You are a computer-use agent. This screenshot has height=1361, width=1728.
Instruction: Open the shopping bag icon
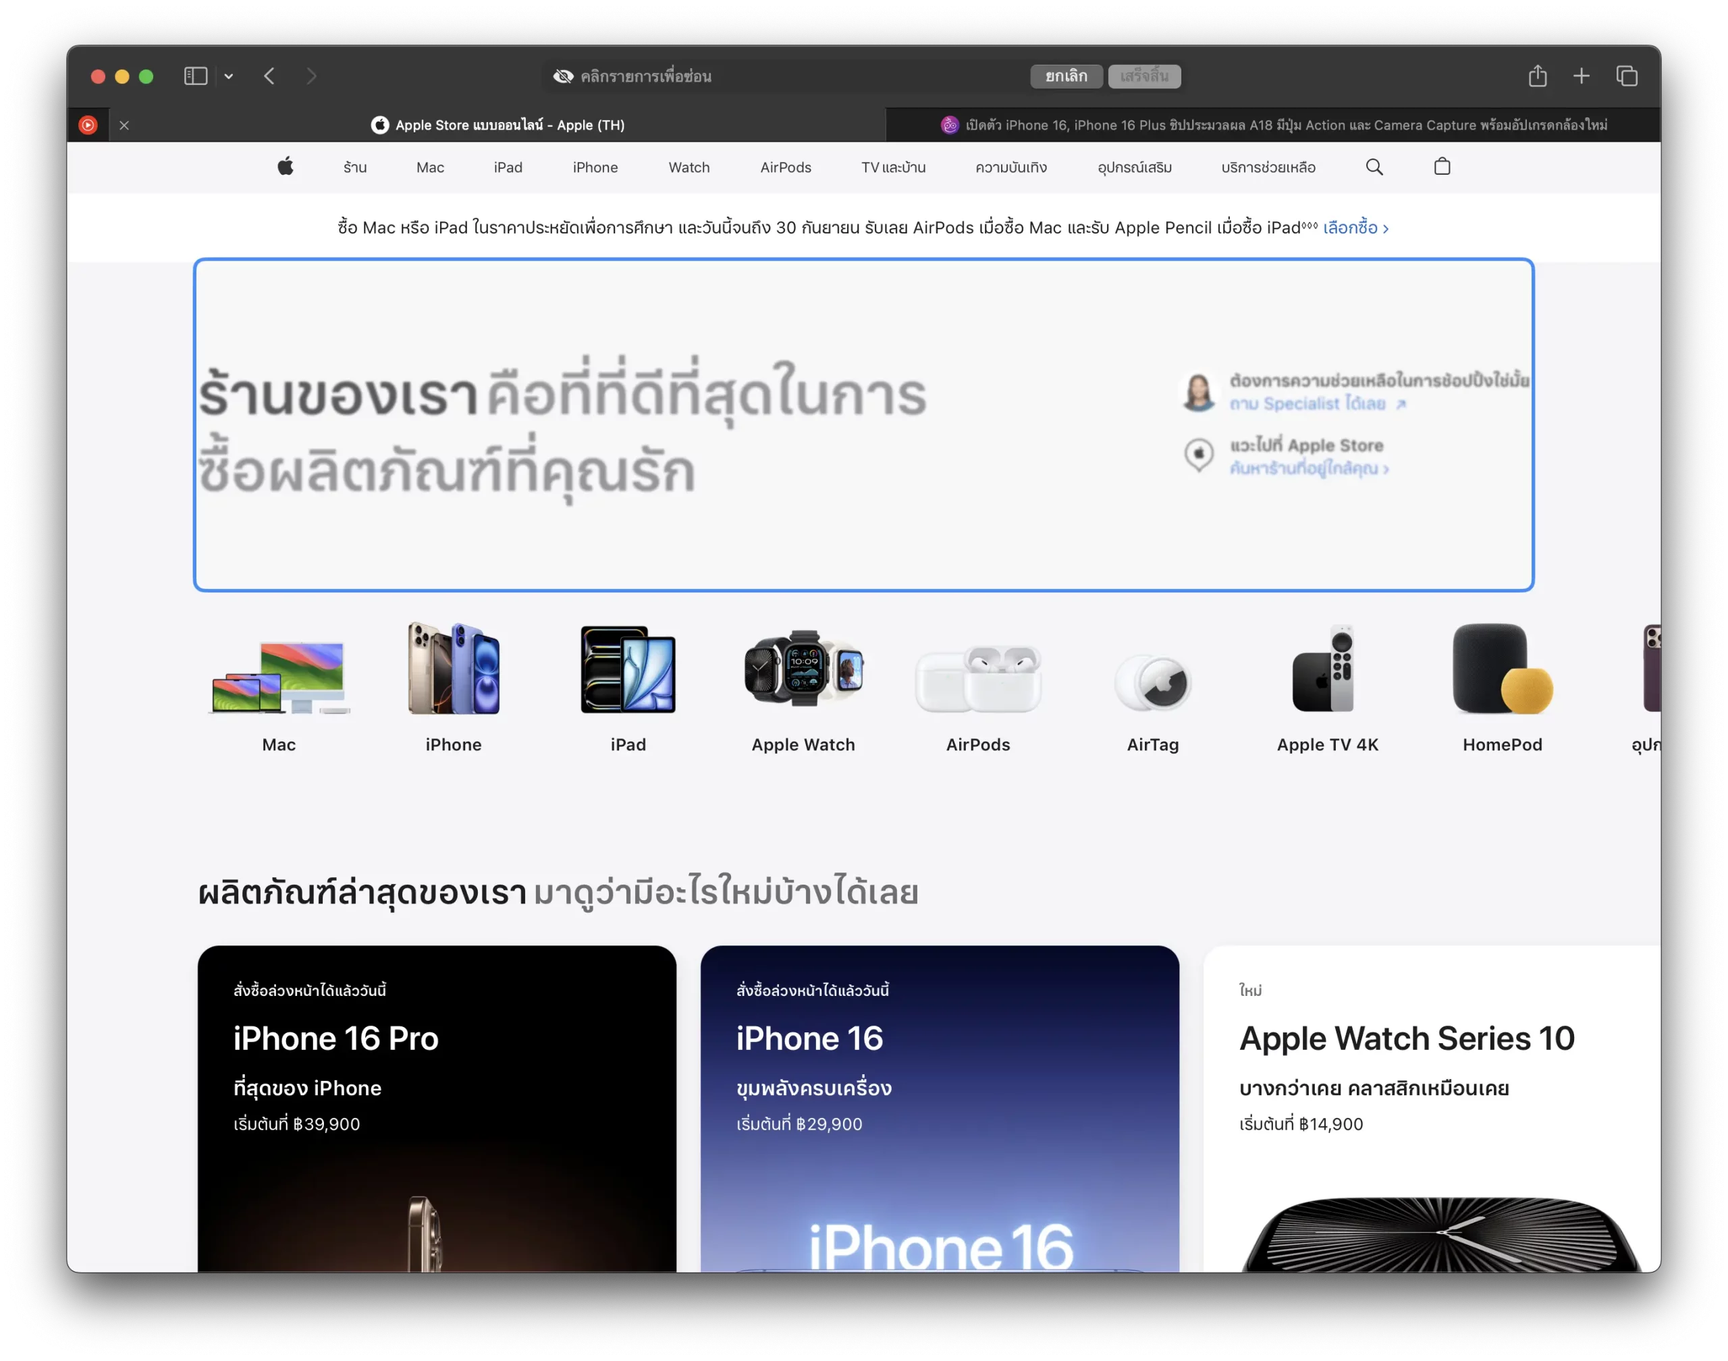pyautogui.click(x=1442, y=167)
